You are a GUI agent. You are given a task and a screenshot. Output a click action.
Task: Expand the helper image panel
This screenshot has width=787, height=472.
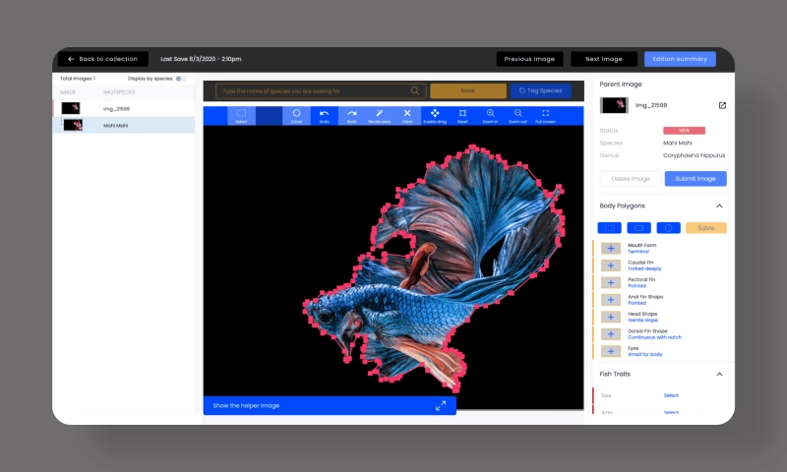point(441,405)
